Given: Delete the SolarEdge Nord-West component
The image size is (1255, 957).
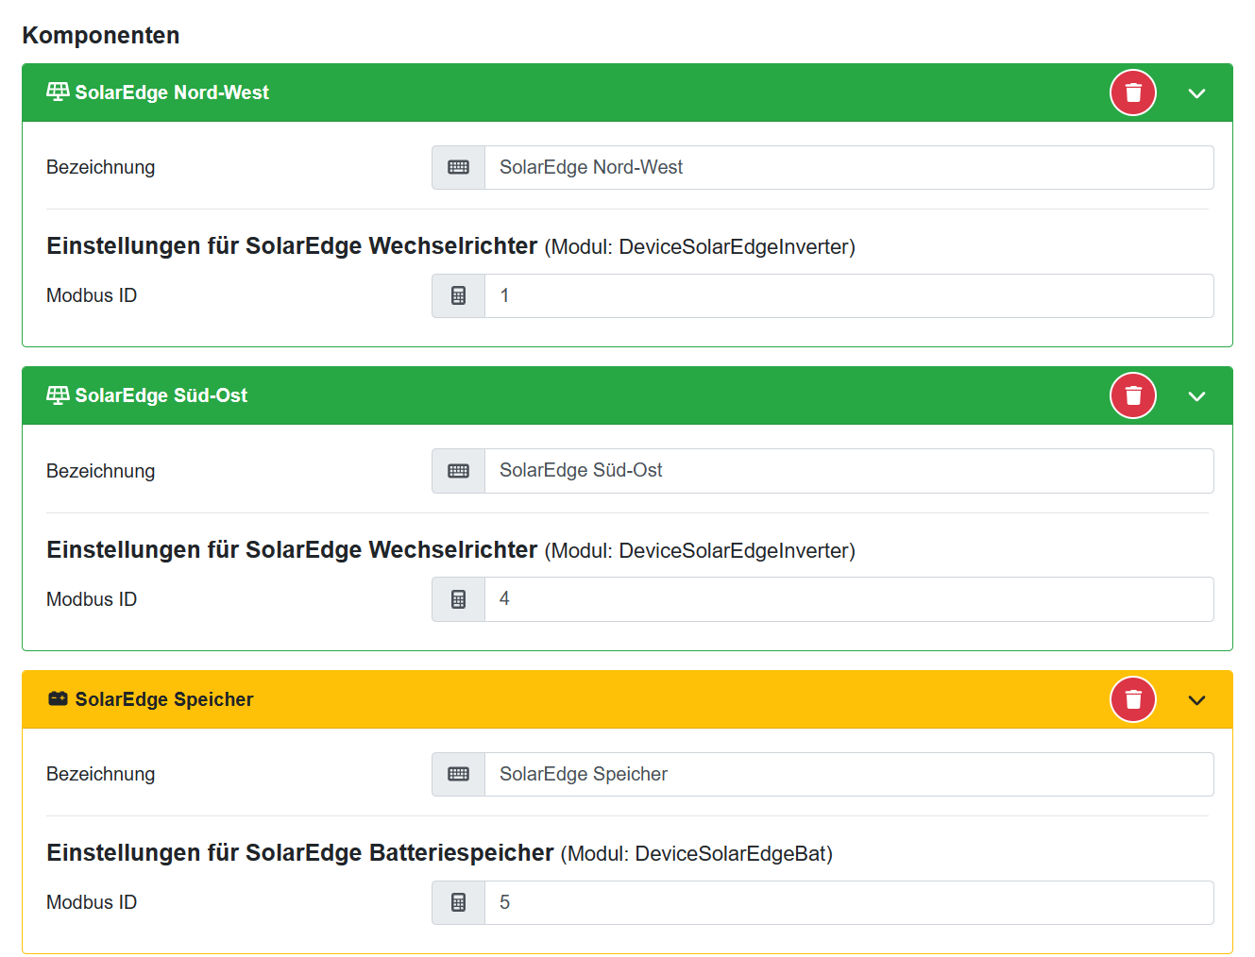Looking at the screenshot, I should click(x=1133, y=92).
